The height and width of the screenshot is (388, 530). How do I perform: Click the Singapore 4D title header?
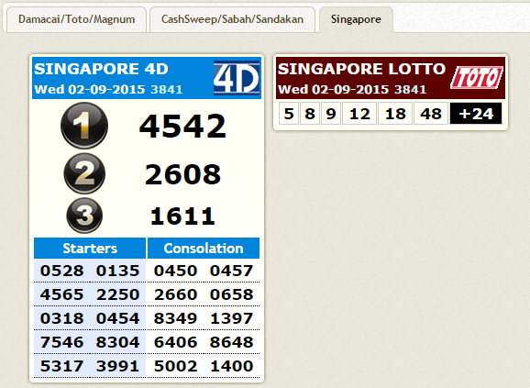pyautogui.click(x=101, y=69)
